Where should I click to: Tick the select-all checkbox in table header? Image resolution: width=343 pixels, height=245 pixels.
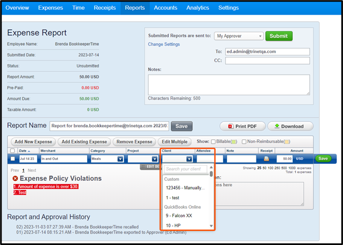coord(12,151)
